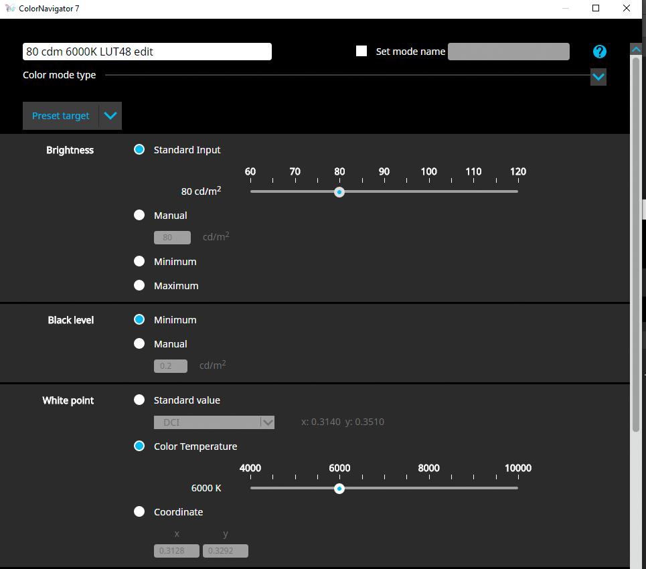Click the '4000' mark on temperature scale
Screen dimensions: 646x569
[x=250, y=468]
